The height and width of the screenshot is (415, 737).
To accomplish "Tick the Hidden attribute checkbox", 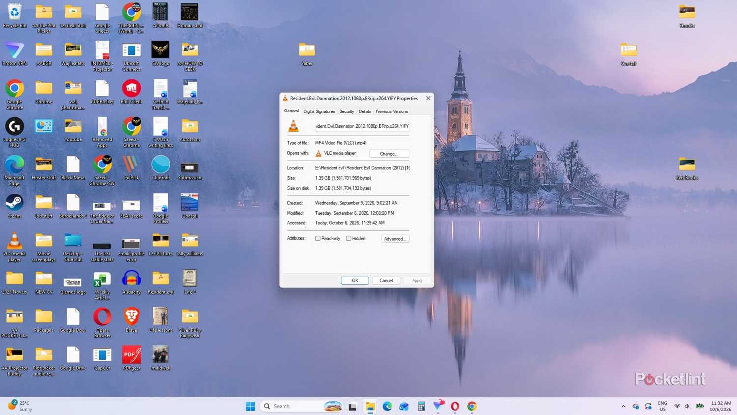I will click(348, 239).
